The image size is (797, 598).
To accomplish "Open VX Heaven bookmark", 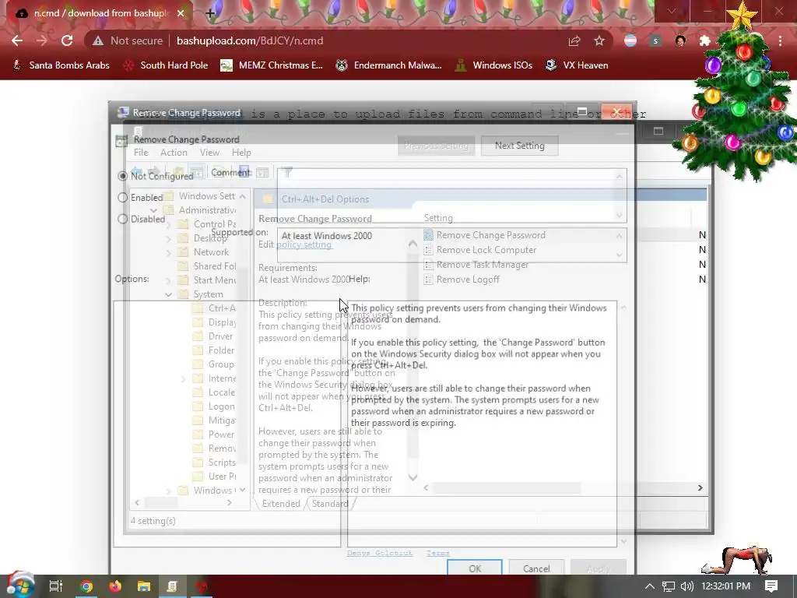I will (x=577, y=65).
